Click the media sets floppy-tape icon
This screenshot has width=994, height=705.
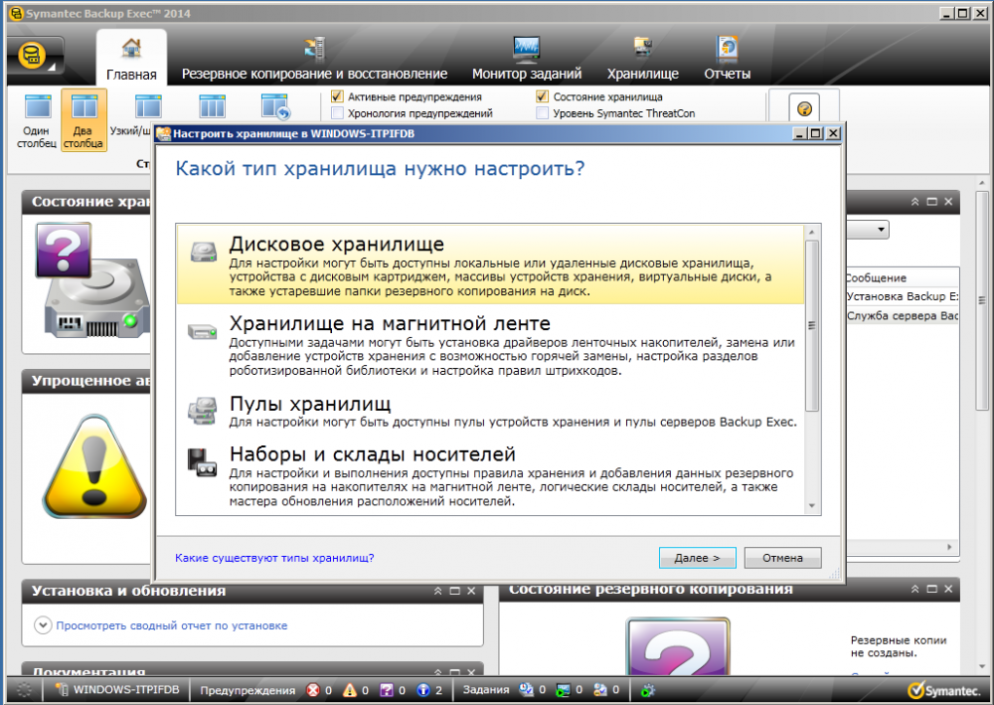(202, 462)
